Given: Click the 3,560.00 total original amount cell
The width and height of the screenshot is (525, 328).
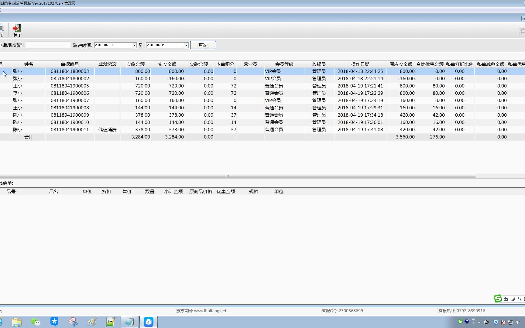Looking at the screenshot, I should coord(401,137).
